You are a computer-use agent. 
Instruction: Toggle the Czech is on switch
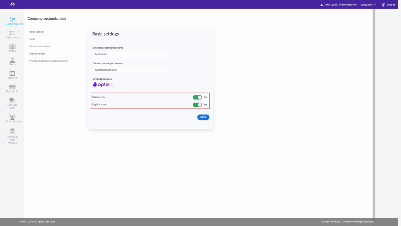[x=197, y=97]
